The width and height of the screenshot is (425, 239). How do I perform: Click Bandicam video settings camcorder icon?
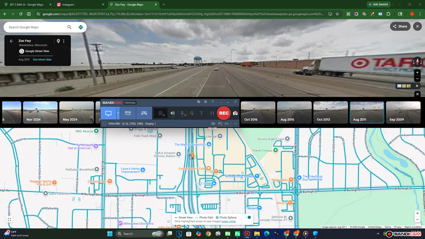click(x=213, y=124)
